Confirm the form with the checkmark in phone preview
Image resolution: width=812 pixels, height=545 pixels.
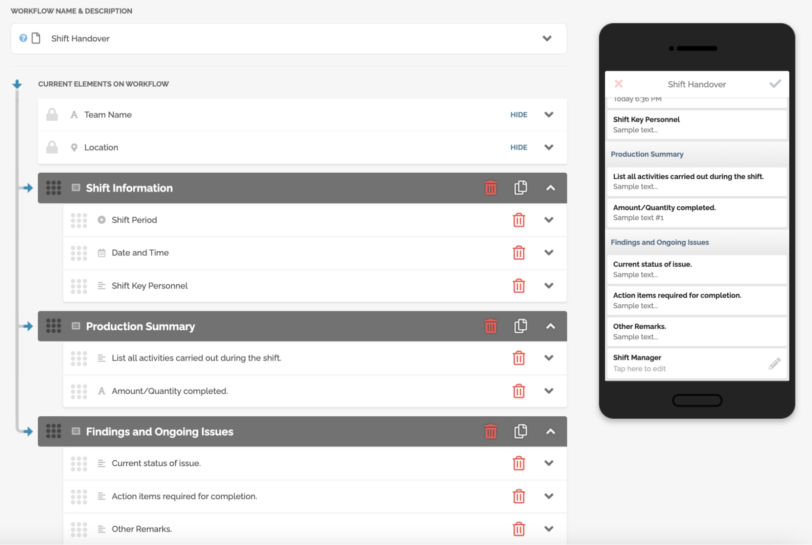[x=775, y=84]
